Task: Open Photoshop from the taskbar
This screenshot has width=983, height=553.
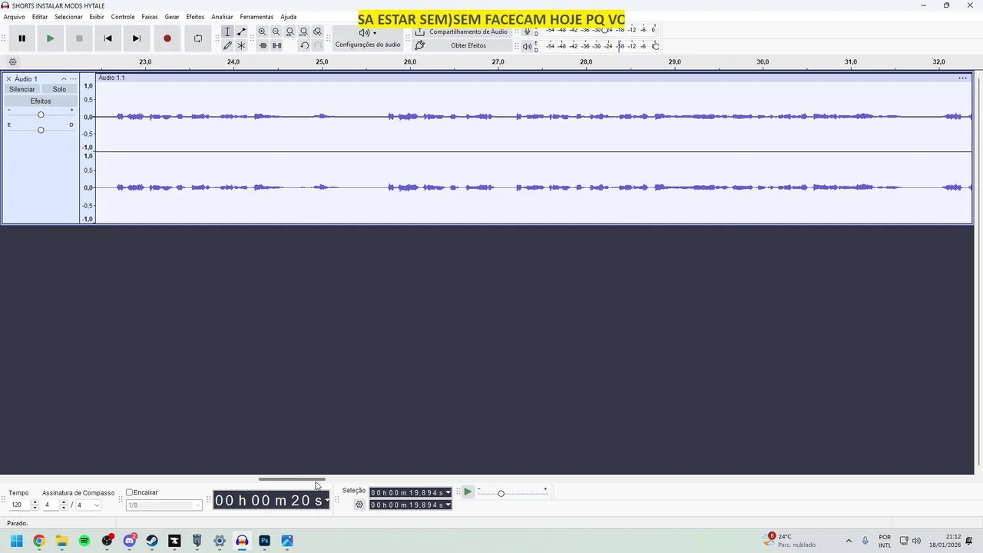Action: [265, 541]
